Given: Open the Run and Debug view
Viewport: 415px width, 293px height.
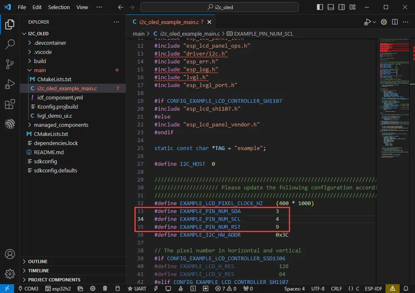Looking at the screenshot, I should point(10,84).
